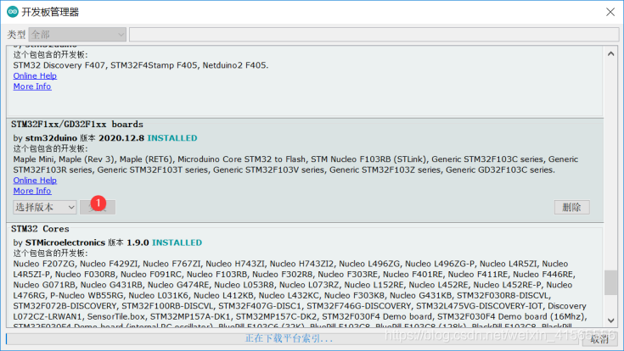Click the STMicroelectronics 1.9.0 INSTALLED text
Image resolution: width=624 pixels, height=351 pixels.
[x=114, y=242]
